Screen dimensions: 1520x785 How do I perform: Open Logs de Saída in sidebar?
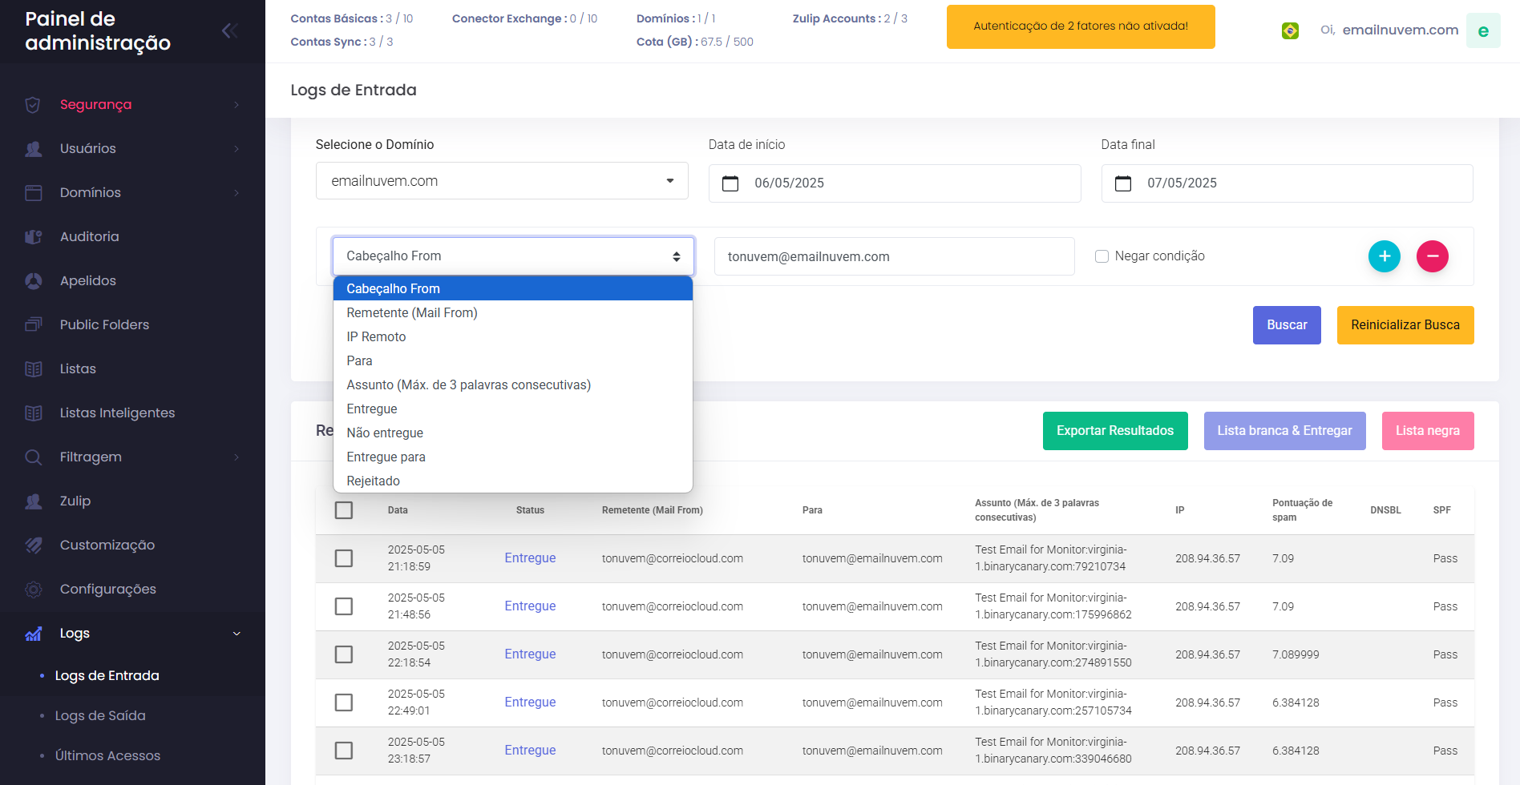tap(100, 715)
